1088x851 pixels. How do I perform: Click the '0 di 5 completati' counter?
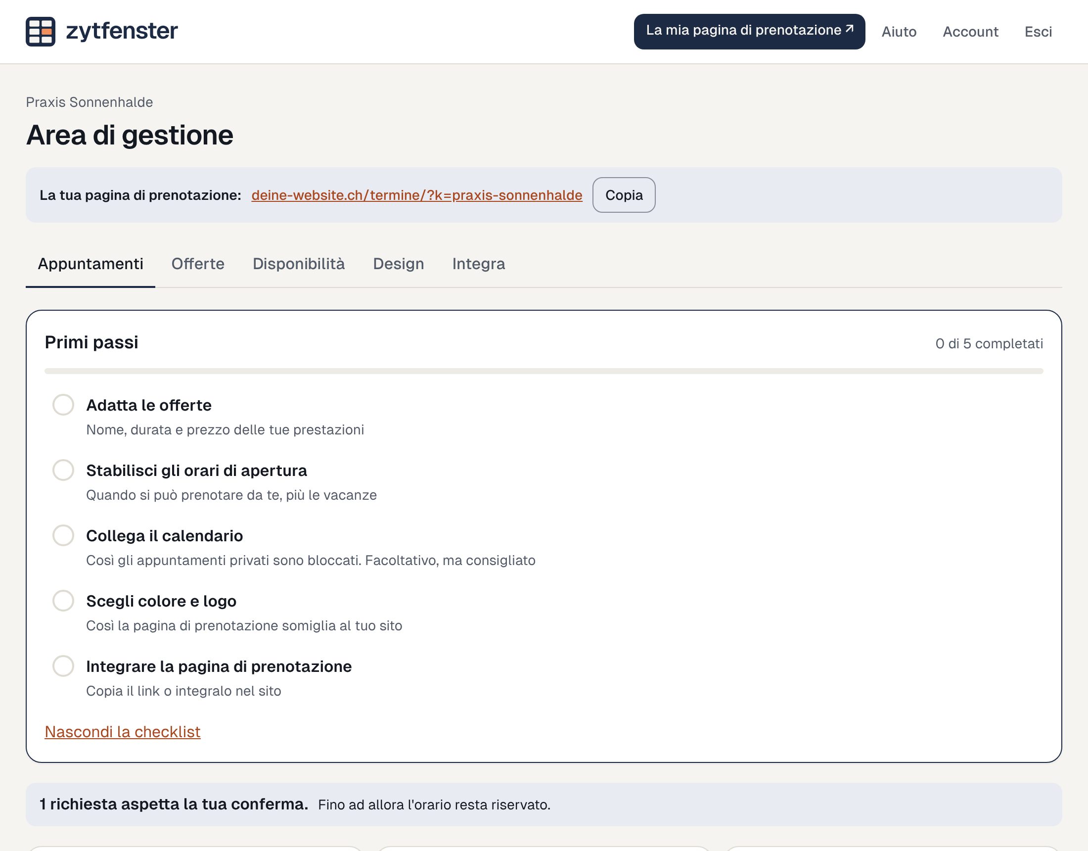click(990, 343)
